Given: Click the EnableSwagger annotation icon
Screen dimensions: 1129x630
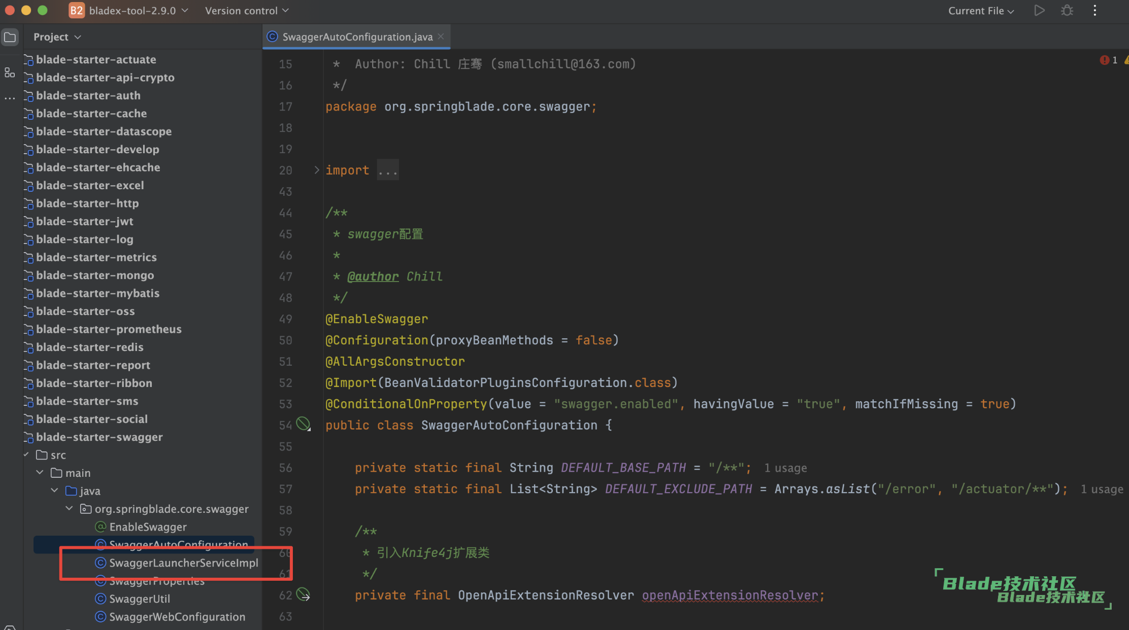Looking at the screenshot, I should (x=101, y=527).
